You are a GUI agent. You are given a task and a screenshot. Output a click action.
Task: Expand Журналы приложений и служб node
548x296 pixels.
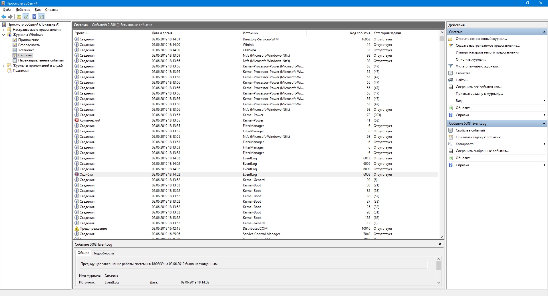pos(3,65)
